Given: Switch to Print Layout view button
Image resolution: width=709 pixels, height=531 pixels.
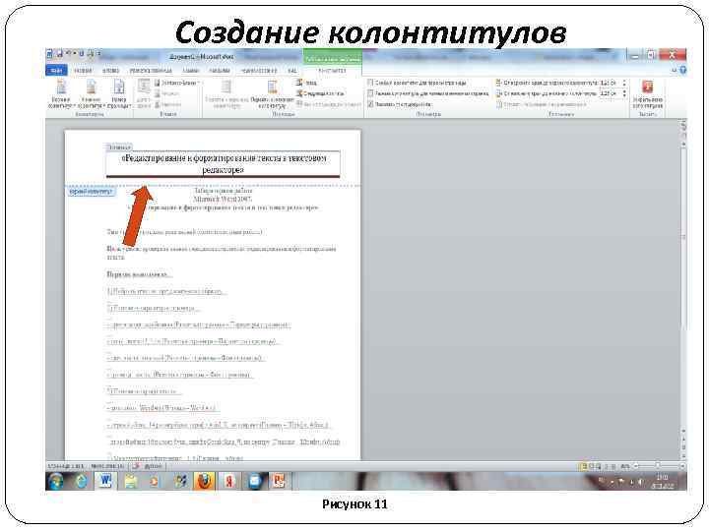Looking at the screenshot, I should (x=584, y=466).
